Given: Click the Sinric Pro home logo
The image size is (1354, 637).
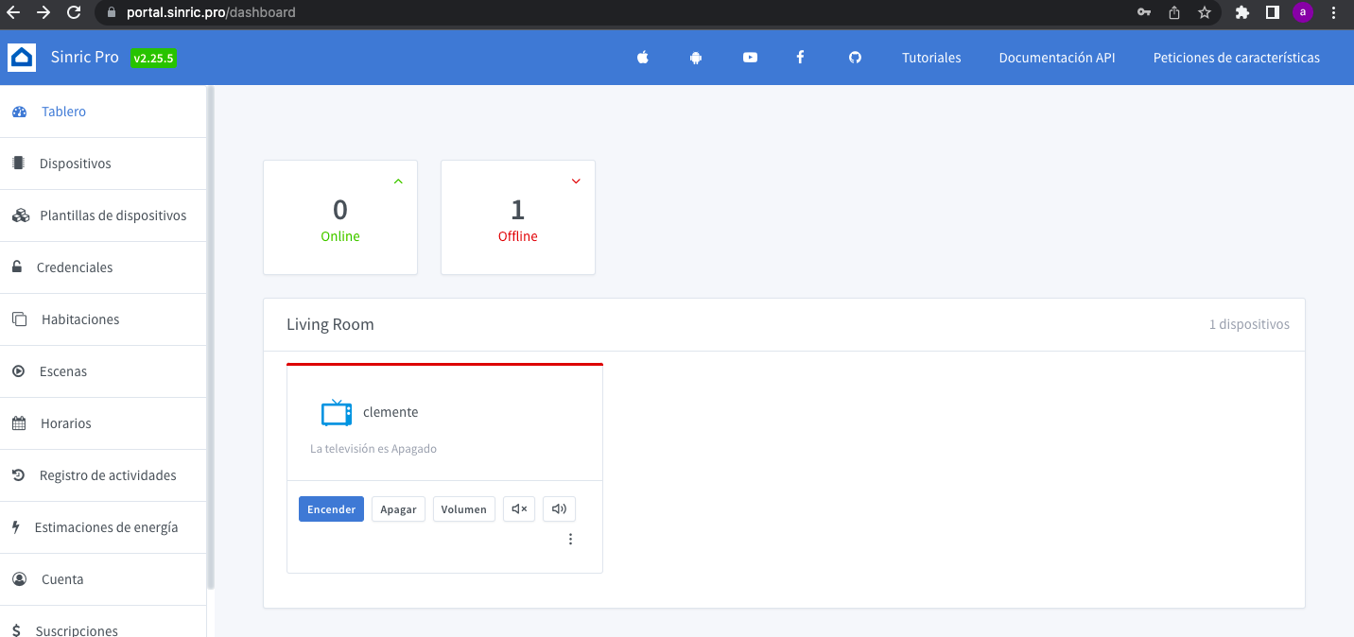Looking at the screenshot, I should click(x=22, y=58).
